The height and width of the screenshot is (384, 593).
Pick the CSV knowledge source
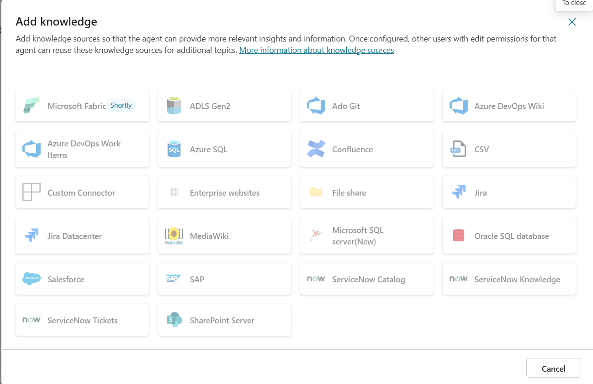click(509, 149)
